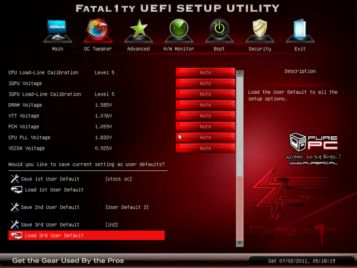The image size is (357, 268).
Task: Switch to the Main tab label
Action: coord(57,49)
